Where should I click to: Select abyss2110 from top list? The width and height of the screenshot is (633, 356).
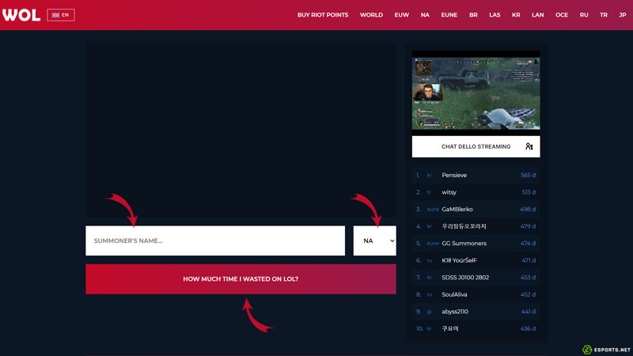[x=455, y=312]
